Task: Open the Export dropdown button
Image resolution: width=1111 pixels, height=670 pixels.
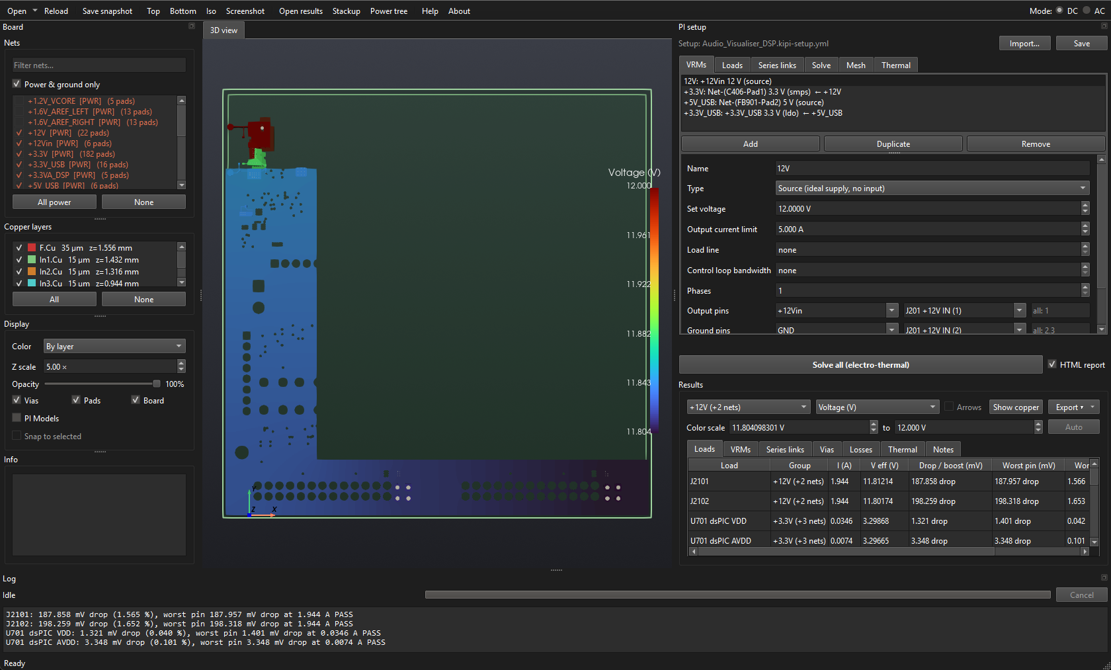Action: pos(1073,407)
